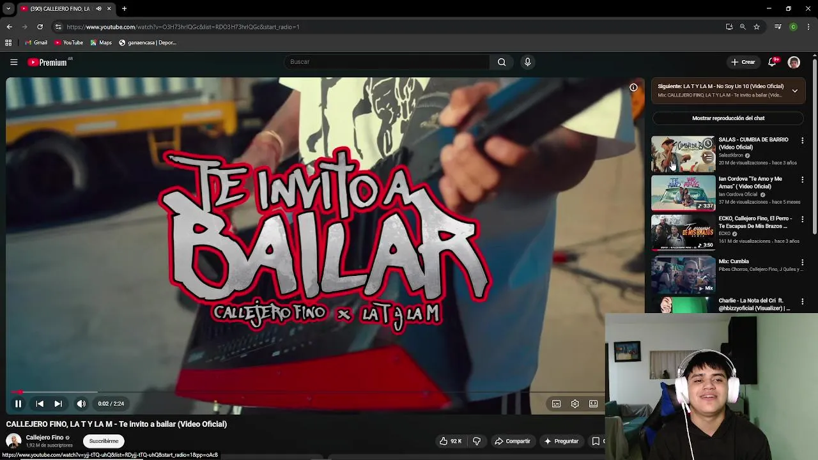Dislike the video thumbs-down
Viewport: 818px width, 460px height.
pos(477,441)
